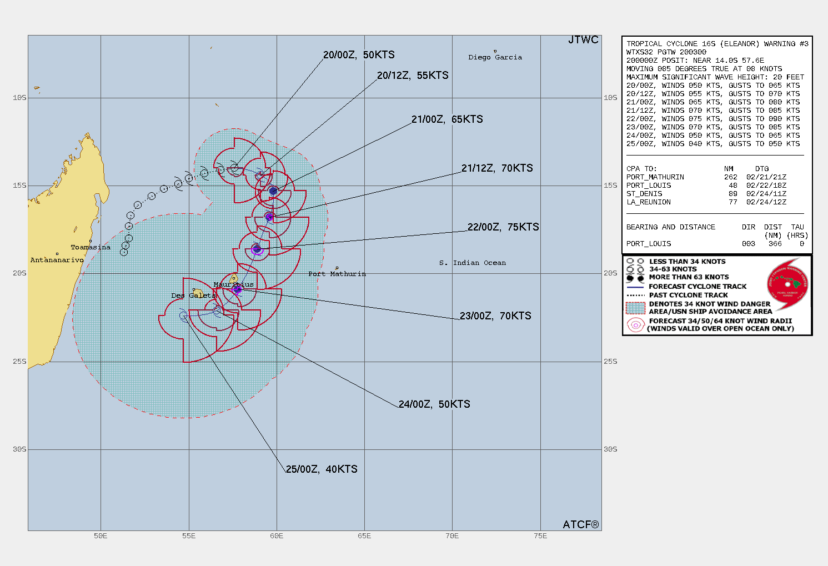This screenshot has width=828, height=566.
Task: Click the forecast wind radii legend symbol
Action: (635, 325)
